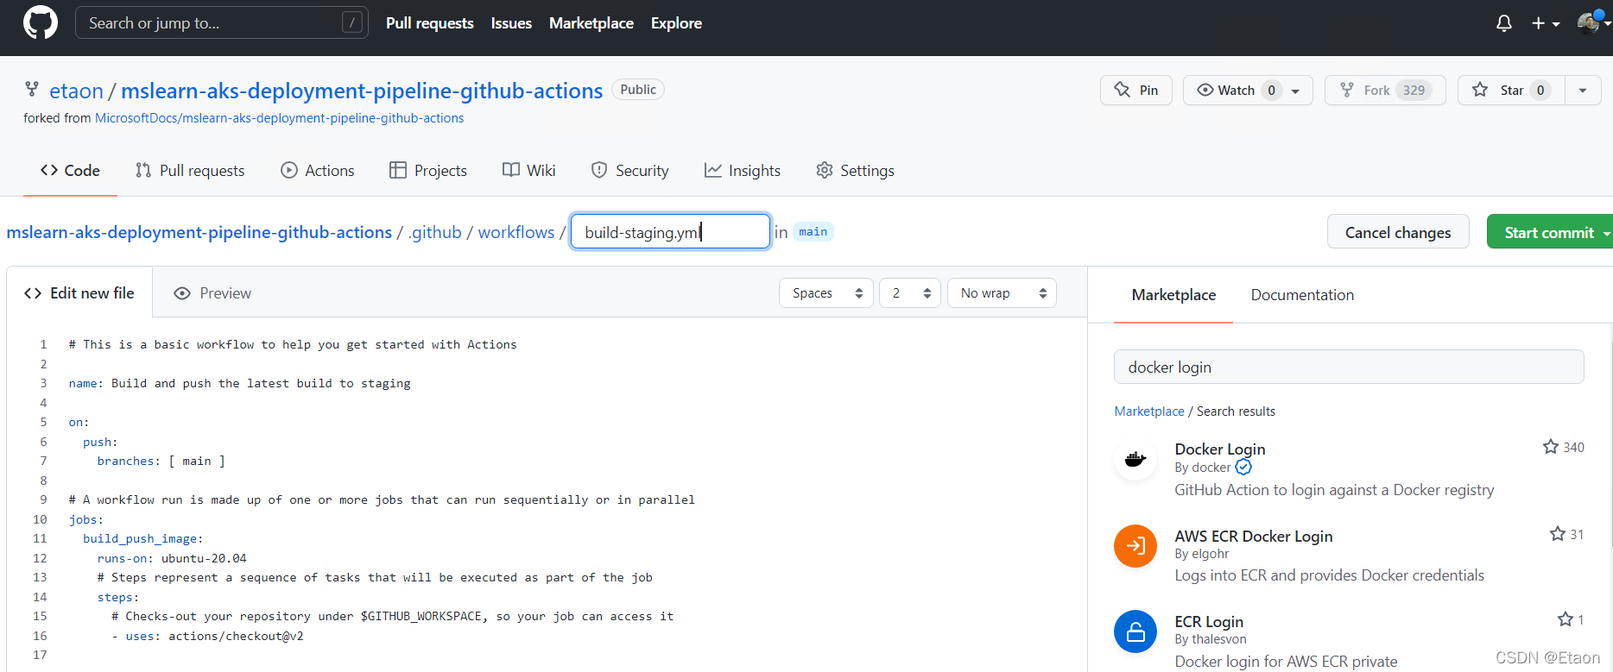Click the main branch label

point(813,231)
